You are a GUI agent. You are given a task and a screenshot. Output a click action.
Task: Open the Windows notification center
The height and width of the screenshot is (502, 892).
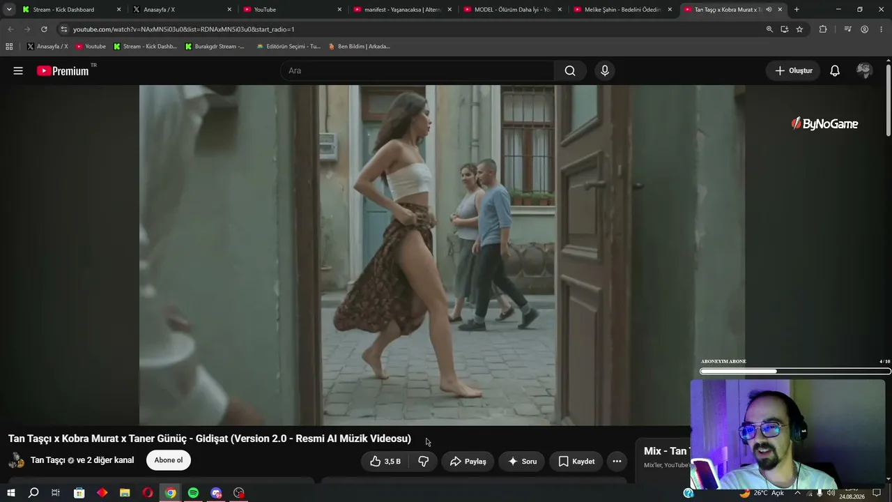point(877,493)
